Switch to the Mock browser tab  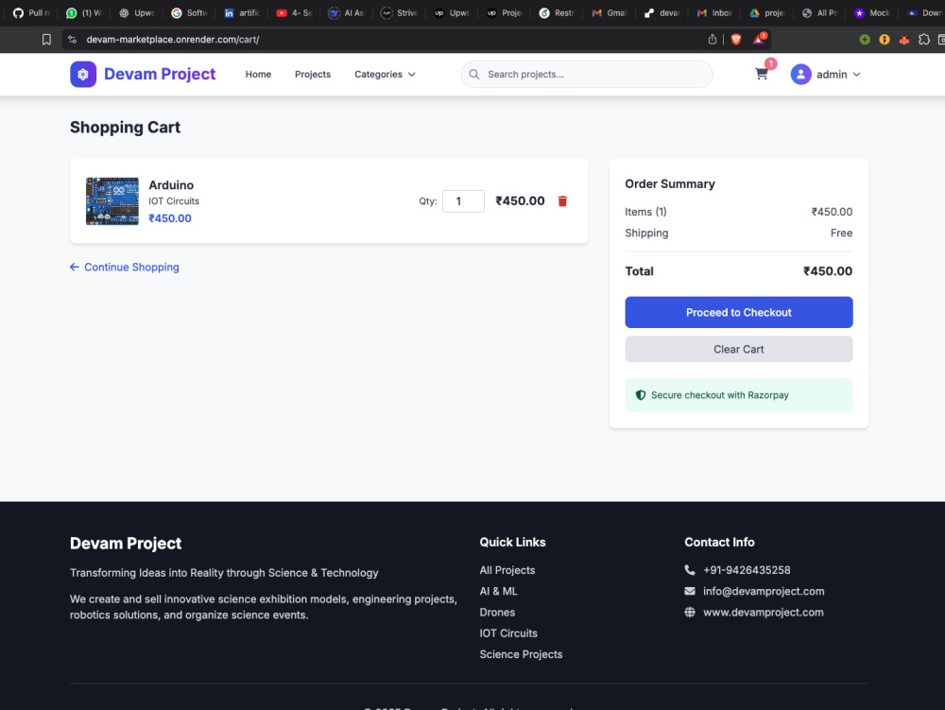tap(871, 12)
